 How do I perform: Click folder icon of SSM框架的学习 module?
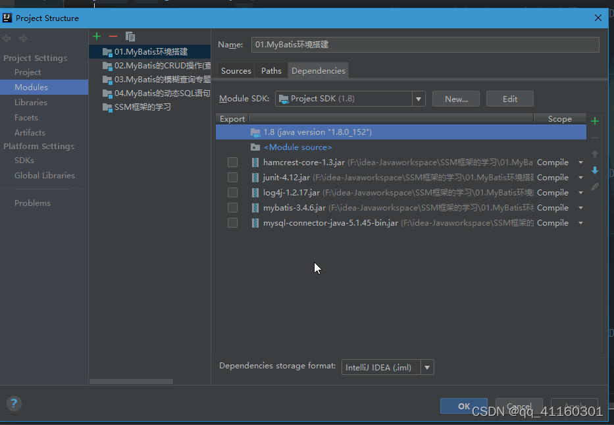click(107, 107)
